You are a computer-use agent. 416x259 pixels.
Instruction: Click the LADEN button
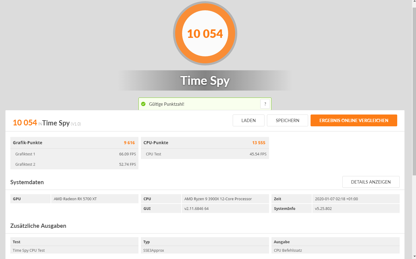pyautogui.click(x=248, y=120)
